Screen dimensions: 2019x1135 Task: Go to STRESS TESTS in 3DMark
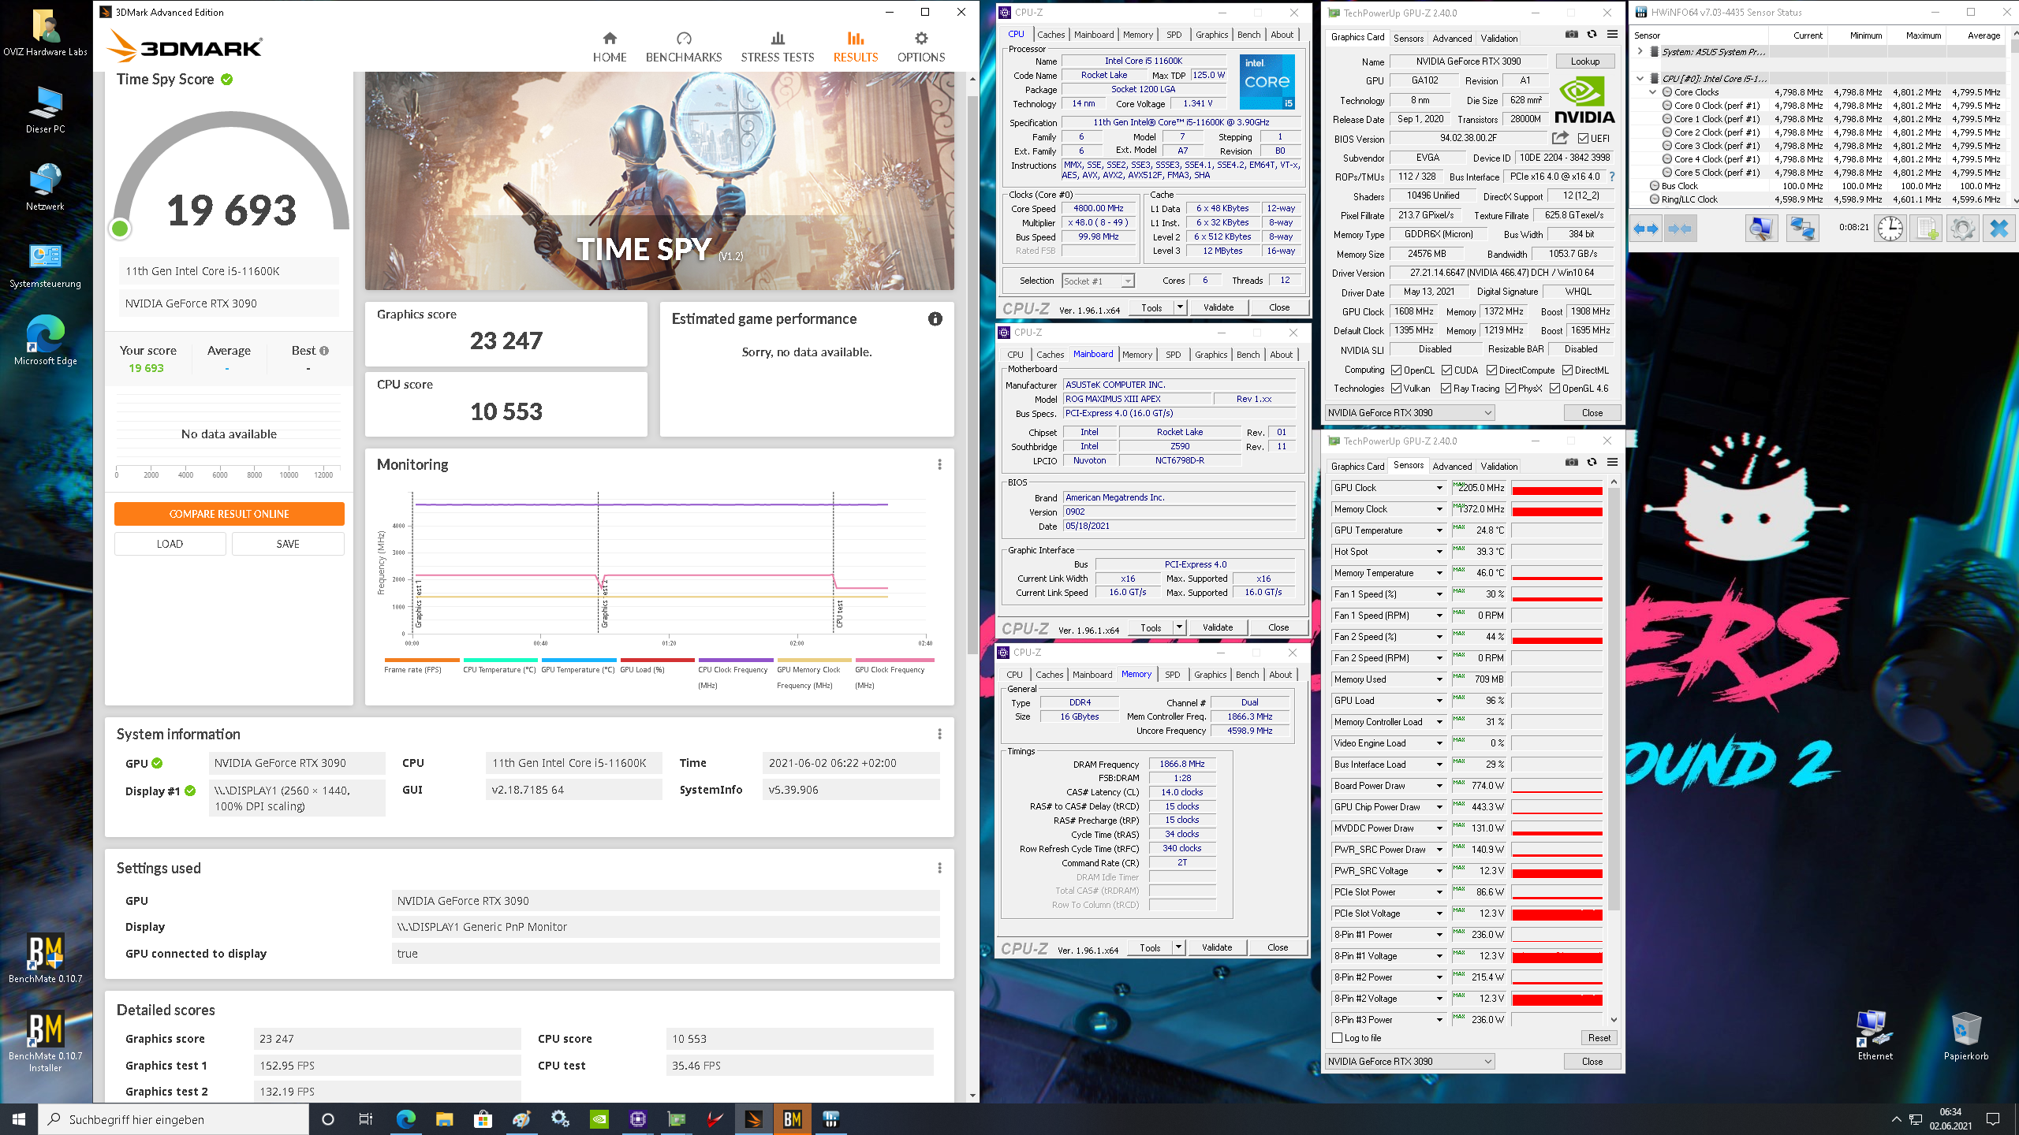tap(777, 47)
